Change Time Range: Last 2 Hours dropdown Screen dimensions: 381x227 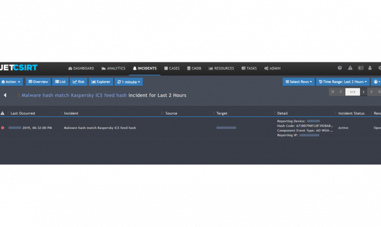(x=342, y=82)
